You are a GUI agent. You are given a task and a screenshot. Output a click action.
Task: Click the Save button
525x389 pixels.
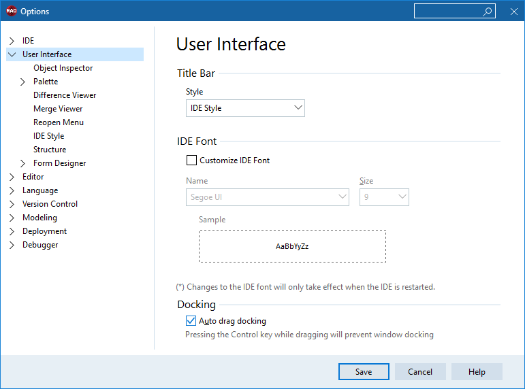[x=364, y=371]
